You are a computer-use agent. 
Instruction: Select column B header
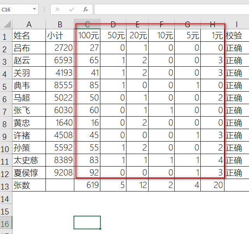(x=60, y=24)
